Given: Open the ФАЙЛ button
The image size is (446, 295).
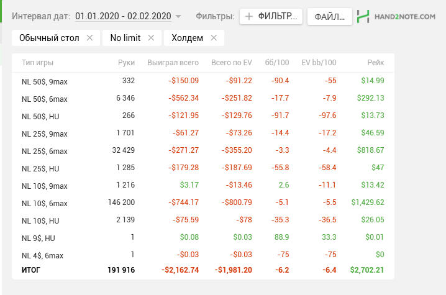Looking at the screenshot, I should pos(329,17).
